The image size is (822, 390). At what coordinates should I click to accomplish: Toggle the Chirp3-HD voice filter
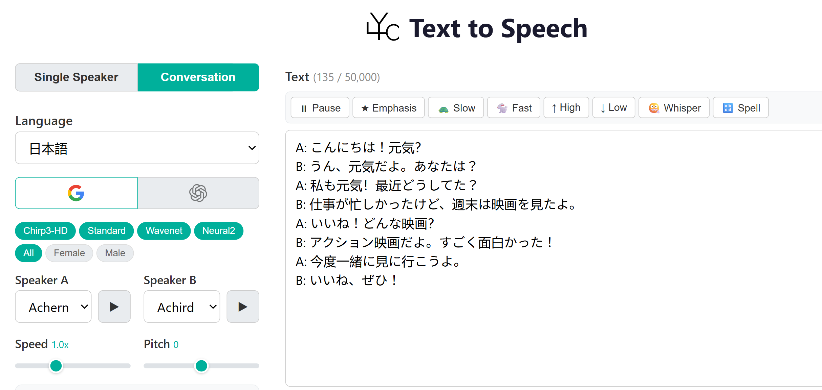(45, 231)
